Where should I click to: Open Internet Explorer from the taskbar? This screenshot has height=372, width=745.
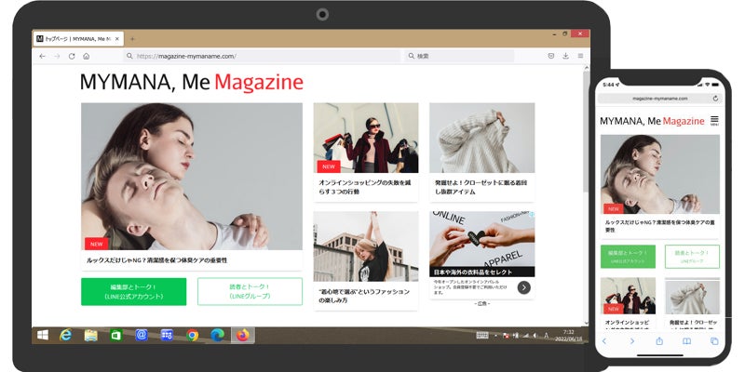66,335
